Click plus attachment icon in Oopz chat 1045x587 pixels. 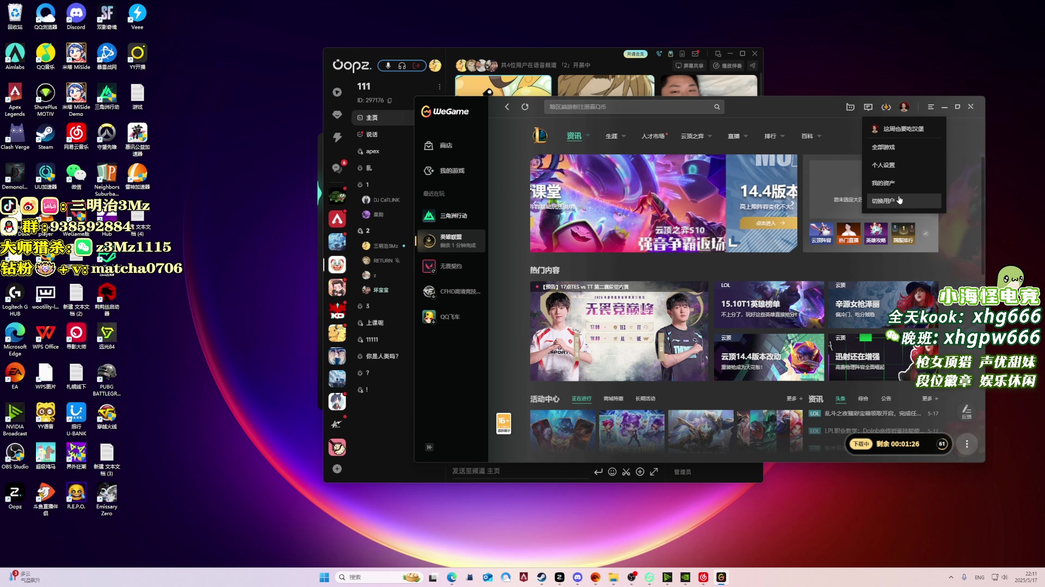640,472
